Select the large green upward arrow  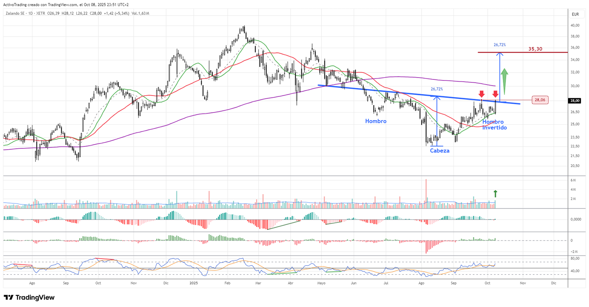click(x=504, y=82)
